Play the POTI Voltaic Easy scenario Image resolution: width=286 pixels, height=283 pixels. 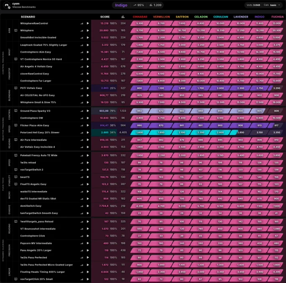pyautogui.click(x=88, y=88)
